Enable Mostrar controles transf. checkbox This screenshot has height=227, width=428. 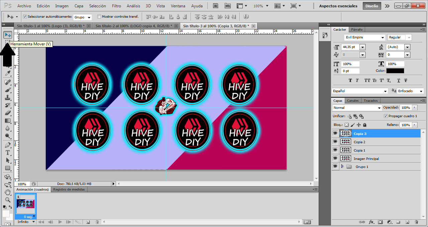(99, 17)
